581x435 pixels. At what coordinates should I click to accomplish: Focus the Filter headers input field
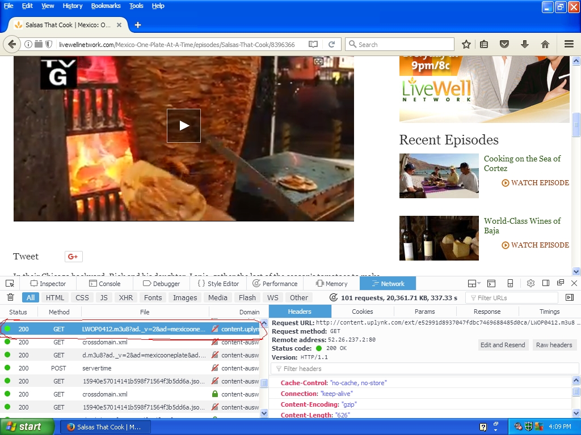point(424,368)
